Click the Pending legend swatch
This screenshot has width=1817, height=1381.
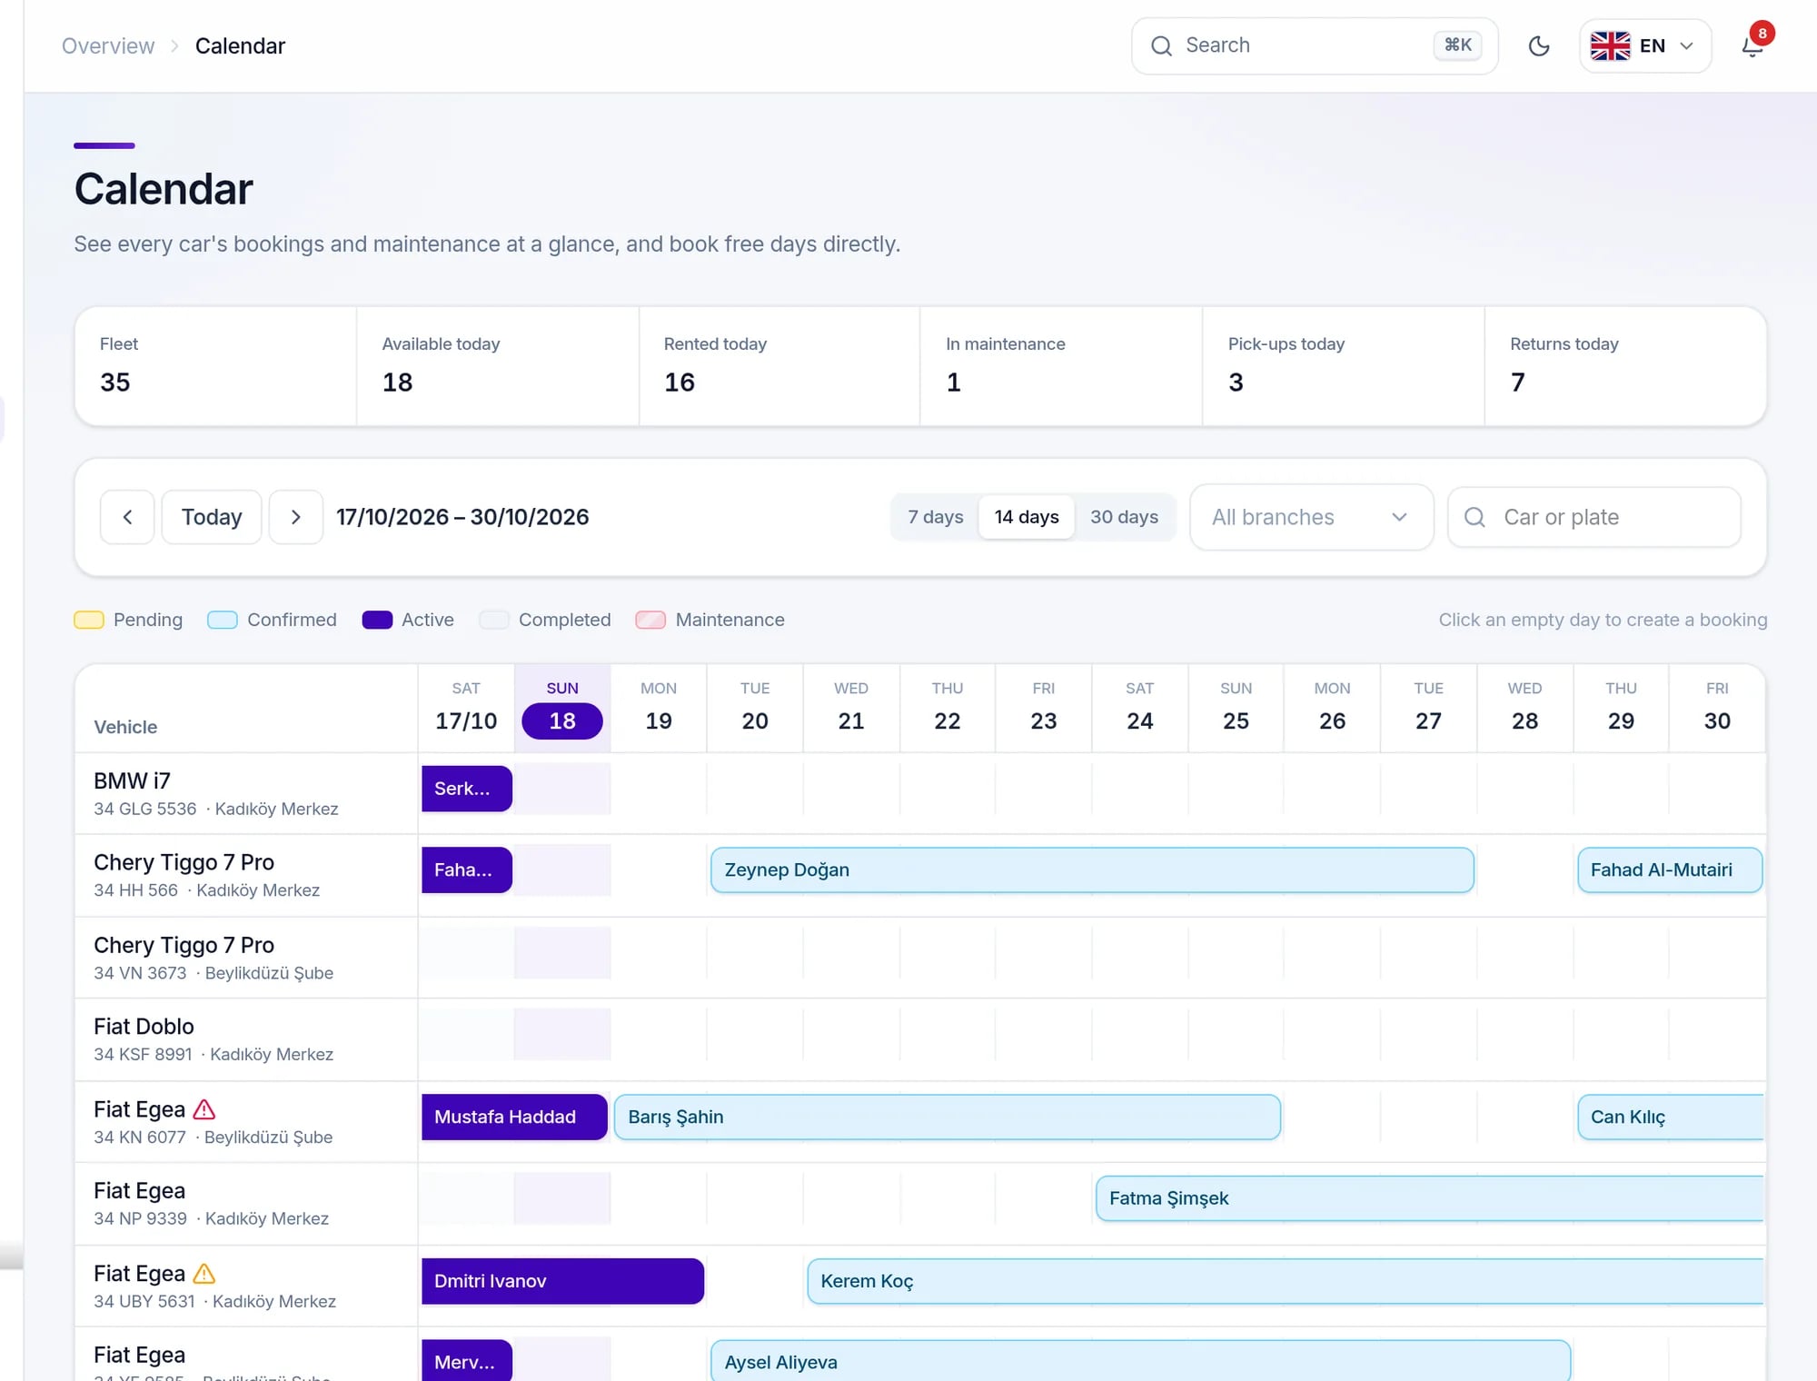point(89,620)
